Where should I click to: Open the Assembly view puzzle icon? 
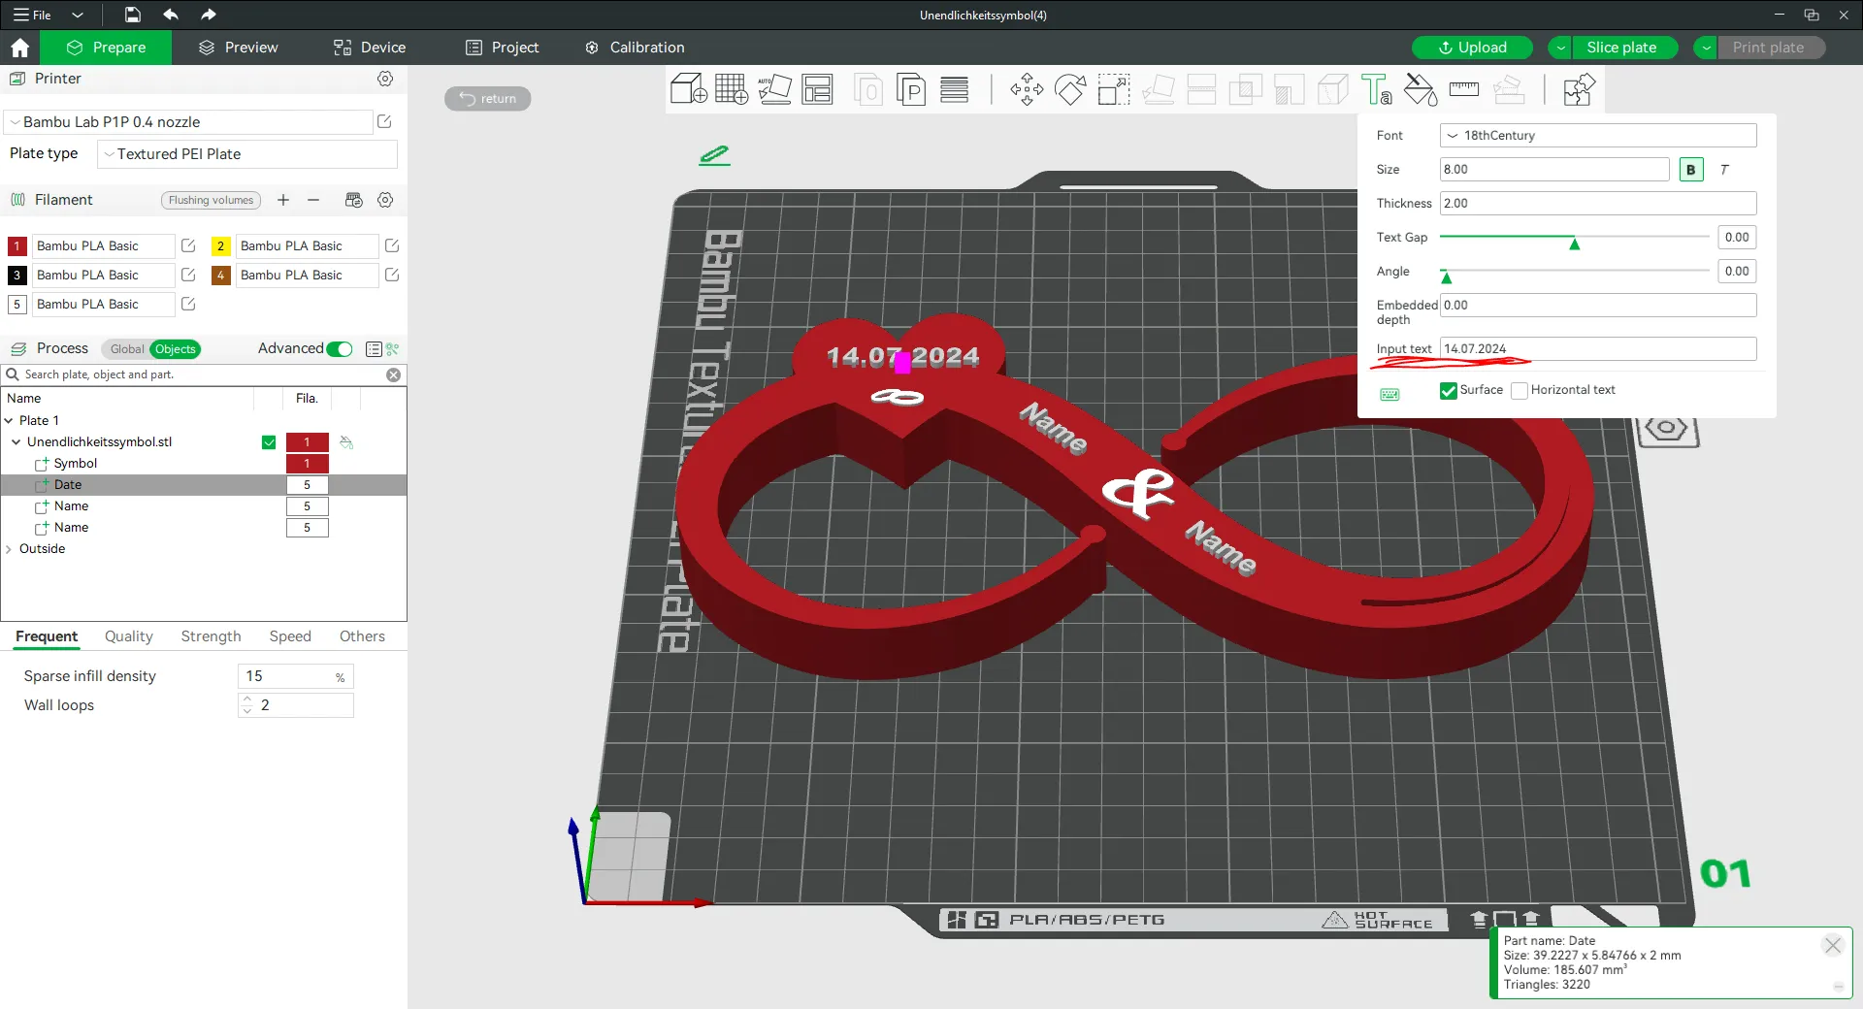tap(1579, 90)
